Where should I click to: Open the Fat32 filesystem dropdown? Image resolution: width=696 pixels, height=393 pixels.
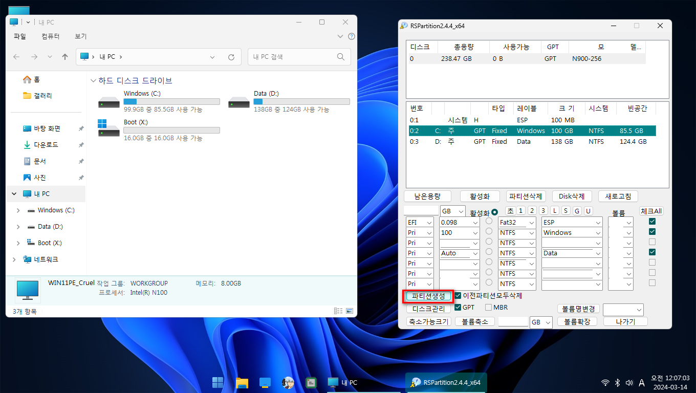531,223
